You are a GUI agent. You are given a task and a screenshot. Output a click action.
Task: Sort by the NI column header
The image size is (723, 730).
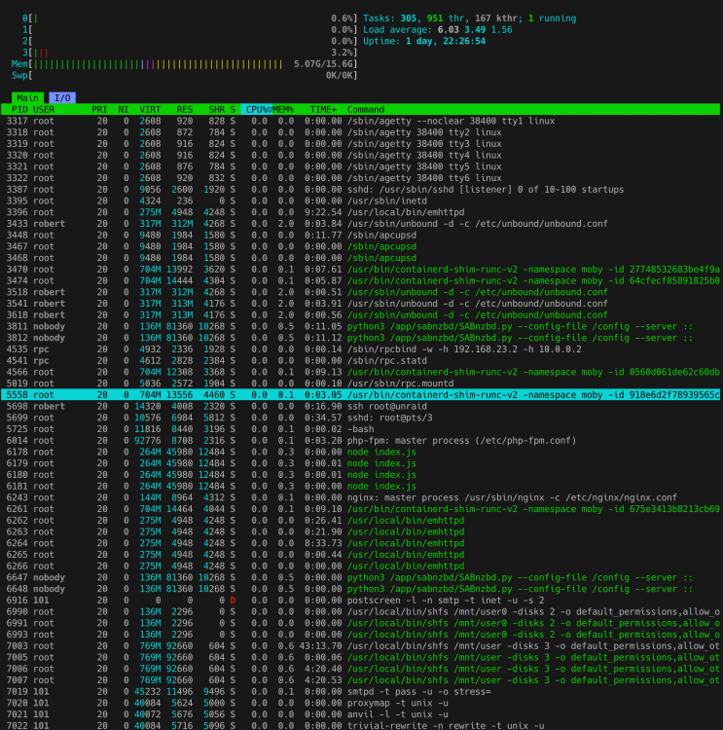coord(123,109)
